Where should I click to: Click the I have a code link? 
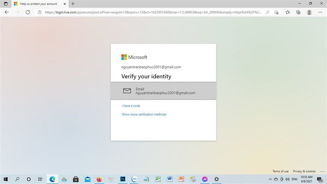tap(131, 106)
